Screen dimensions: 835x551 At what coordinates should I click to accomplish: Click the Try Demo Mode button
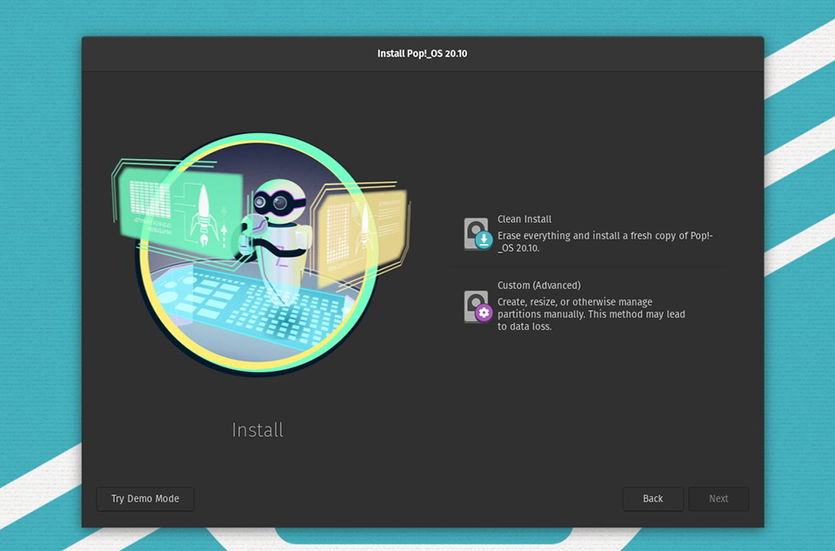pos(145,499)
